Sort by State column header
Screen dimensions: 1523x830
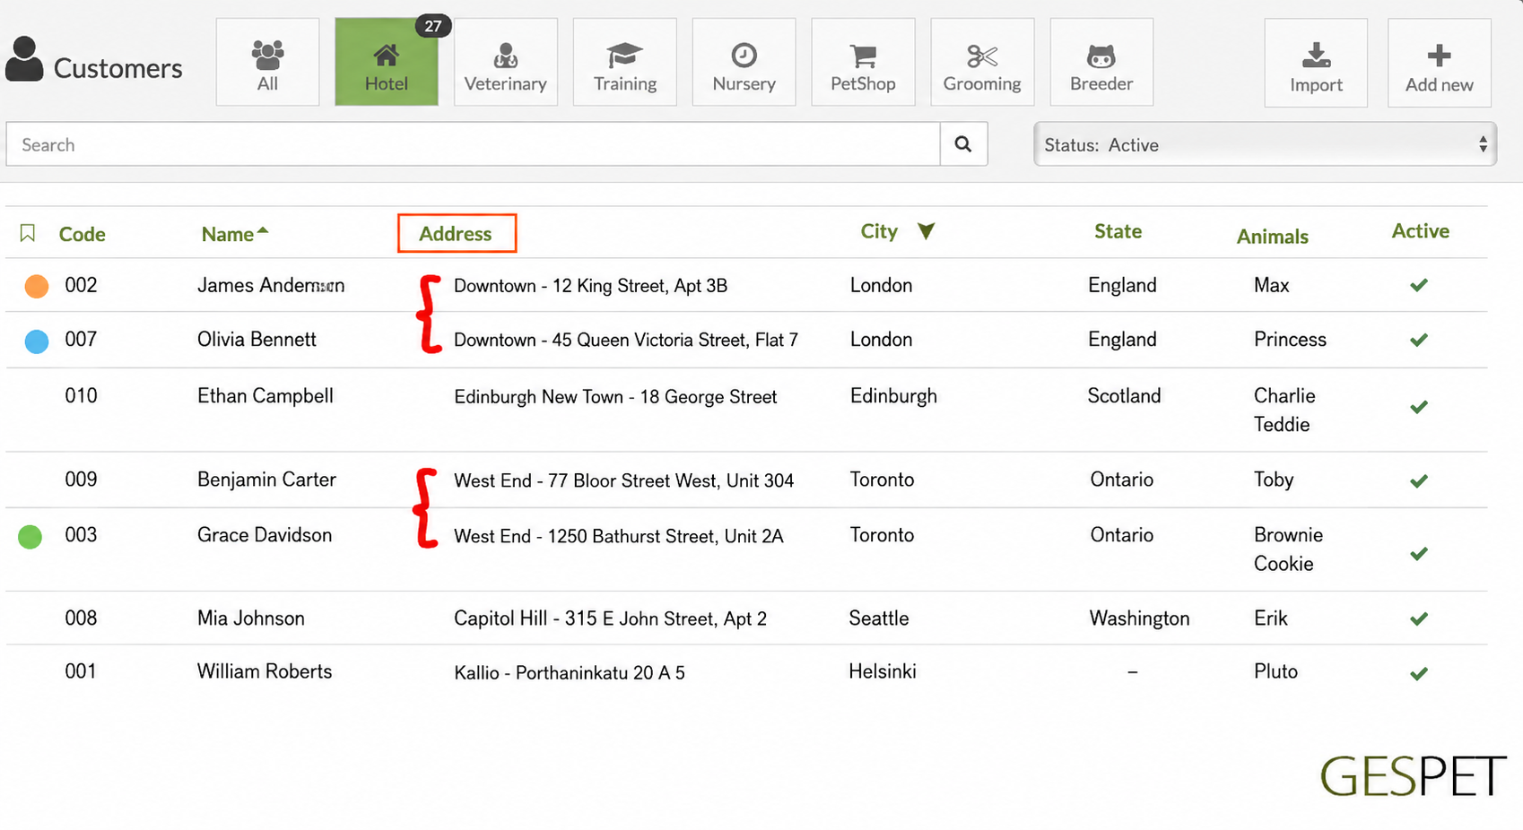click(1118, 231)
